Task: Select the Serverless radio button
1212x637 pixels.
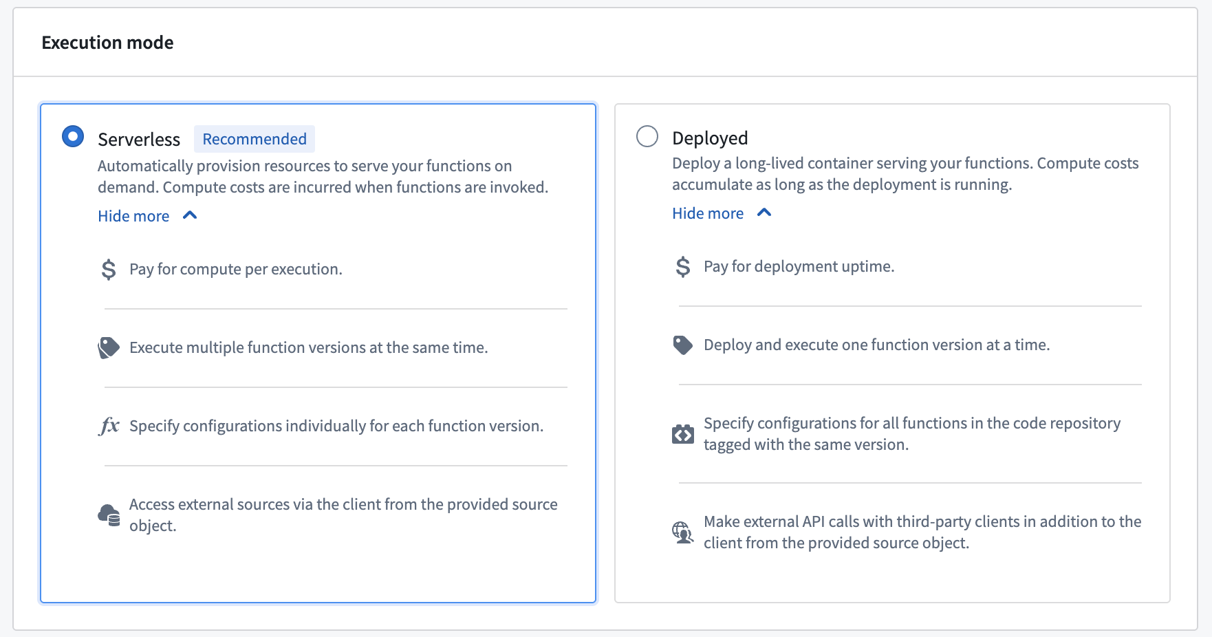Action: tap(72, 136)
